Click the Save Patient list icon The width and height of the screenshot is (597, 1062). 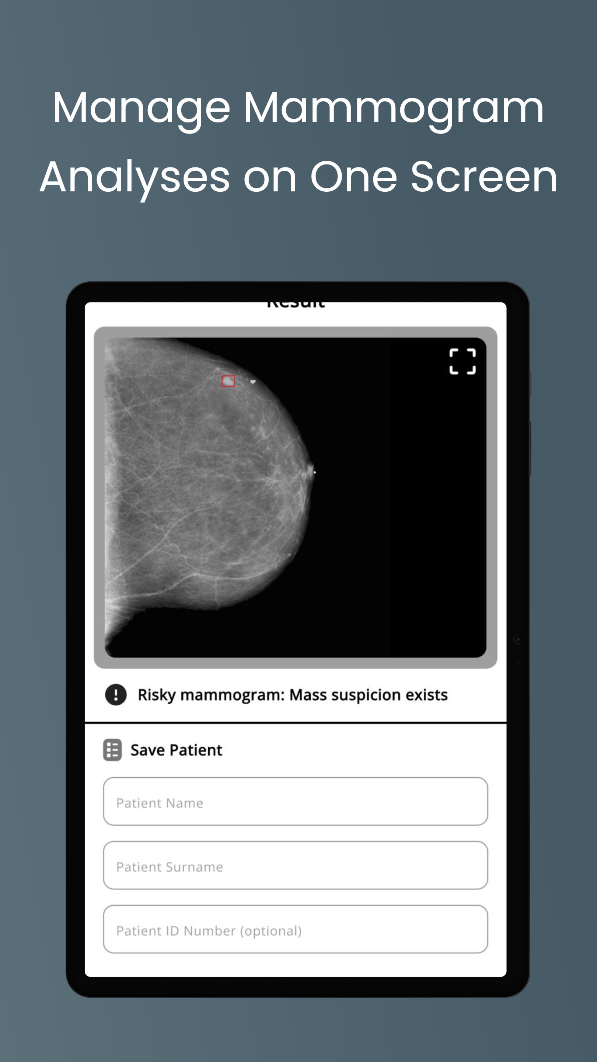[x=112, y=750]
